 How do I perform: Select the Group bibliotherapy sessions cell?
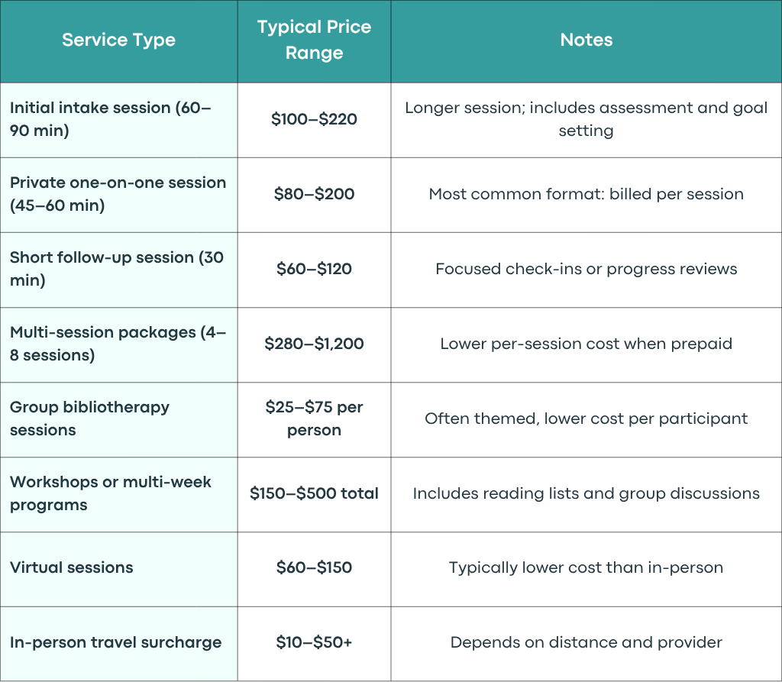click(118, 419)
